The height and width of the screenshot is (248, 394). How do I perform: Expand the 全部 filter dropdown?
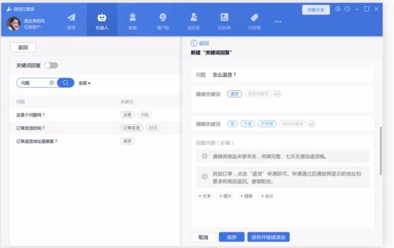(85, 83)
